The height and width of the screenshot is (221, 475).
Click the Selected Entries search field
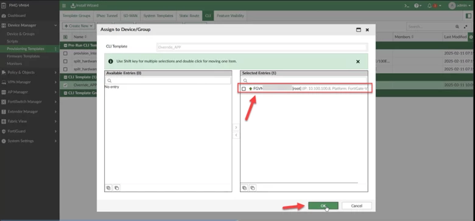click(304, 80)
